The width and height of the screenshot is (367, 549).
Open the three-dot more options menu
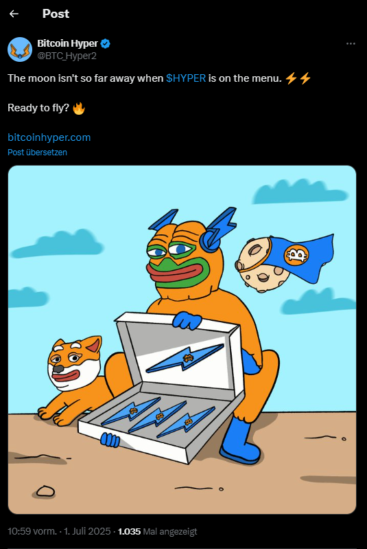click(x=351, y=43)
